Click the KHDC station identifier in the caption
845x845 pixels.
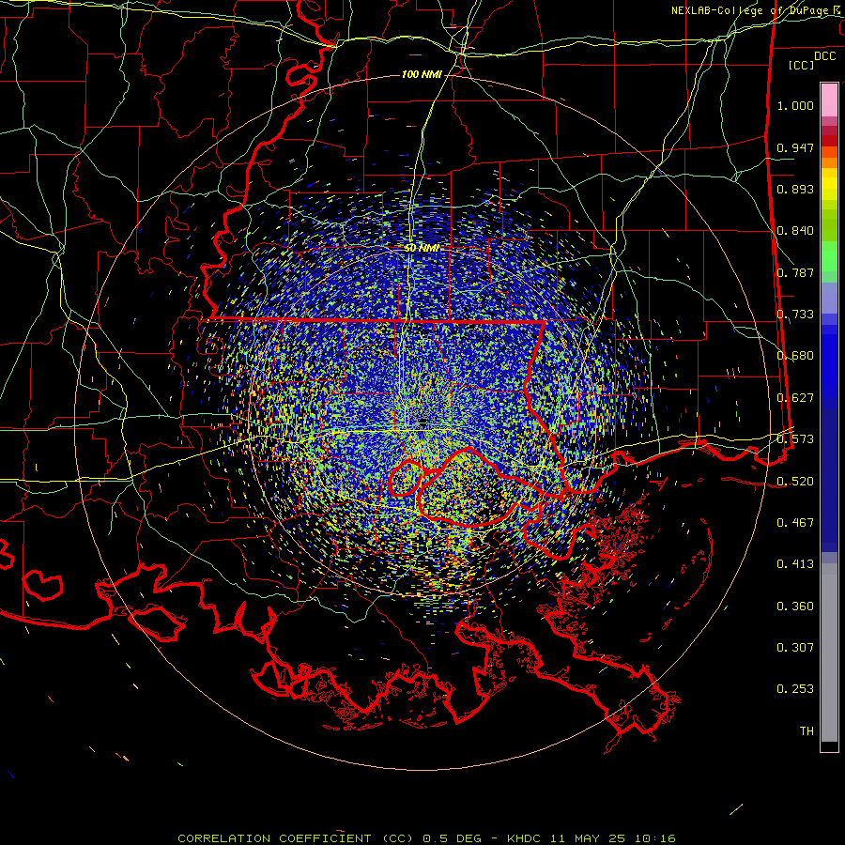coord(526,838)
